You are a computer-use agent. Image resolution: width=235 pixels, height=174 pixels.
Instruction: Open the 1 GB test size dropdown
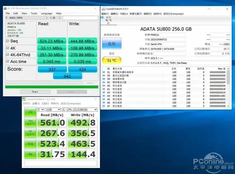[x=55, y=18]
